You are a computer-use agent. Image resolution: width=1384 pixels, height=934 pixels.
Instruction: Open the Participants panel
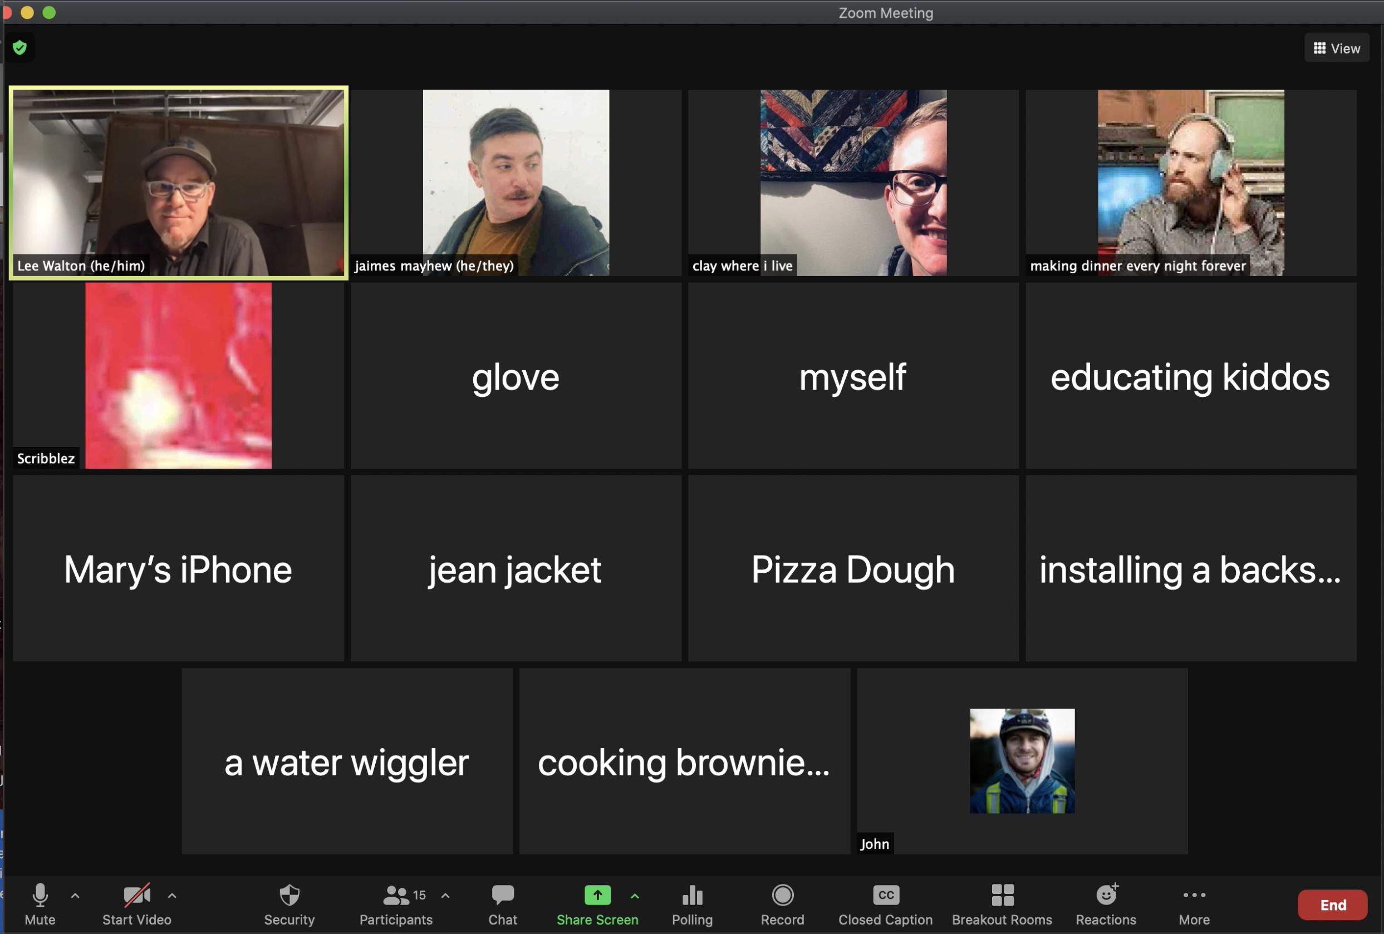[396, 903]
